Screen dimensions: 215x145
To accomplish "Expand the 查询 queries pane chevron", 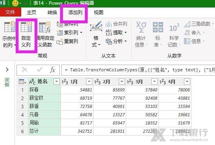I will pyautogui.click(x=7, y=70).
